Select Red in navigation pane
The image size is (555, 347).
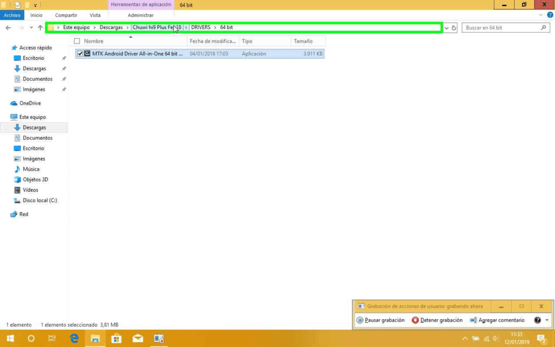pos(23,214)
